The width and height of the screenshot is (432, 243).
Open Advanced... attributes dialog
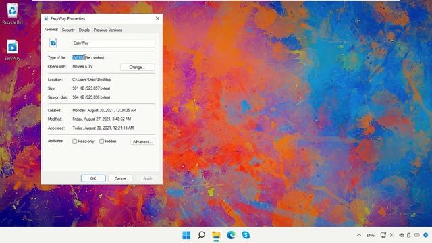[142, 142]
